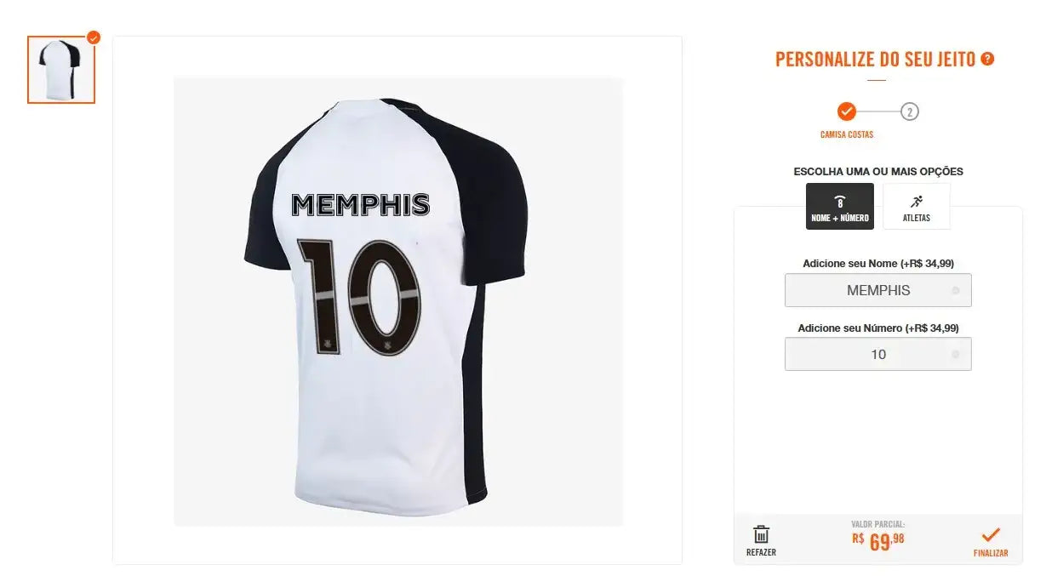Click the CAMISA COSTAS step label

pos(846,134)
